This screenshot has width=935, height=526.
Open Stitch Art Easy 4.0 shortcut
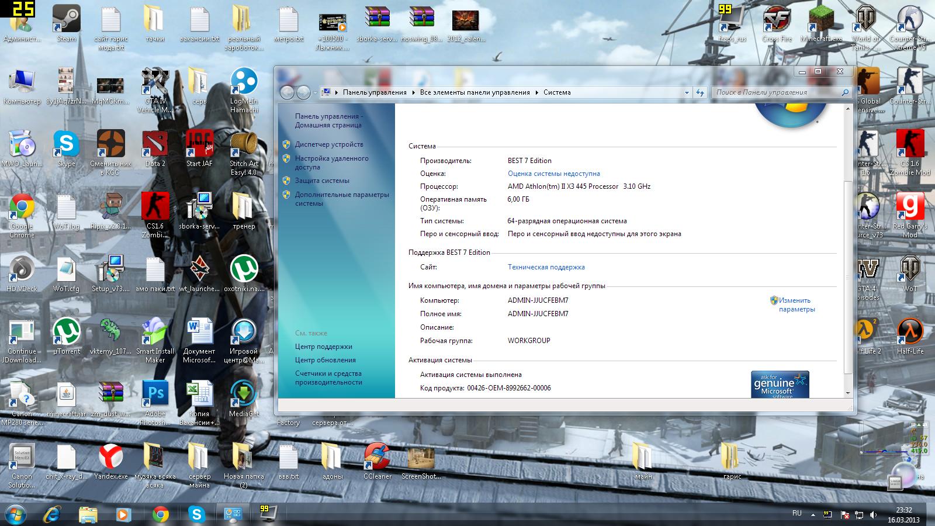pos(244,153)
